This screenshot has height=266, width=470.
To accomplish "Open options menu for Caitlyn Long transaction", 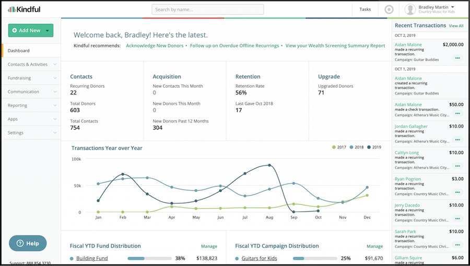I will click(x=457, y=166).
